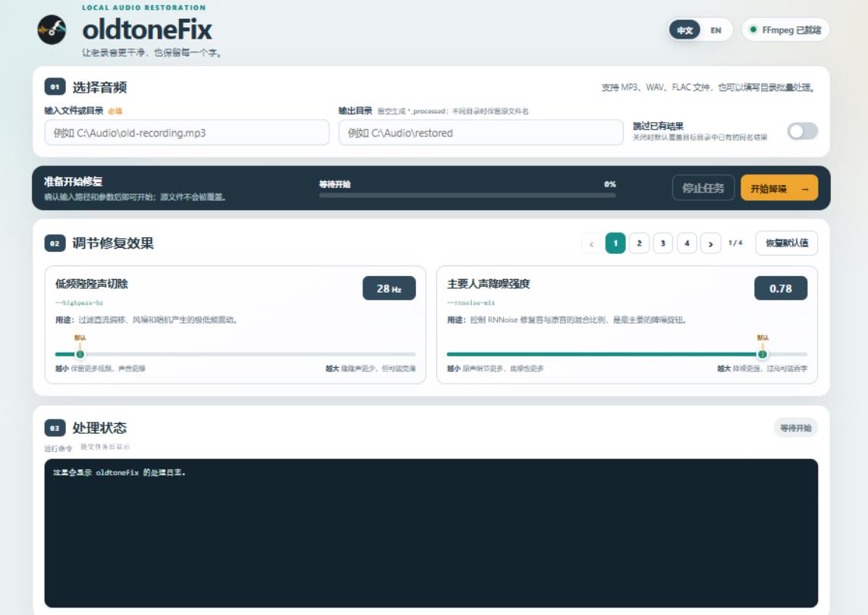Go to next parameter page
Viewport: 868px width, 615px height.
[711, 243]
